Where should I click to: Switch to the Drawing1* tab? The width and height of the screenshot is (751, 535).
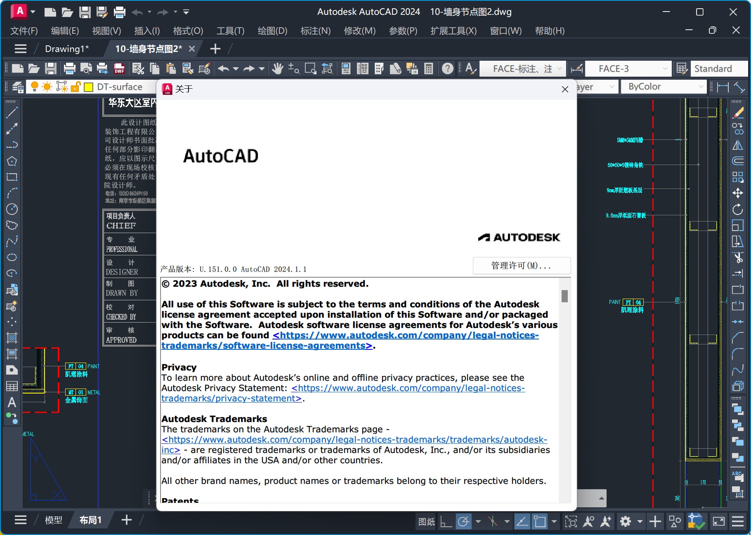[67, 49]
